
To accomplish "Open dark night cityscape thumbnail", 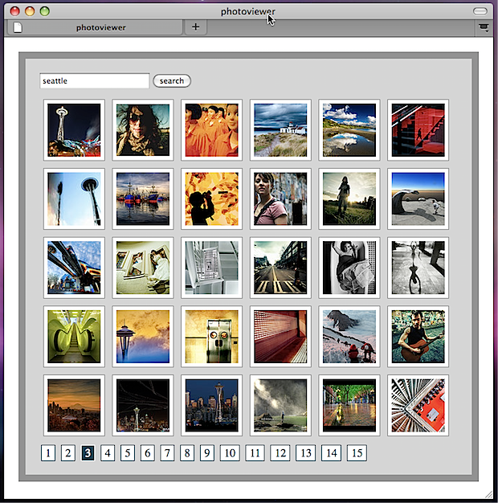I will point(143,406).
